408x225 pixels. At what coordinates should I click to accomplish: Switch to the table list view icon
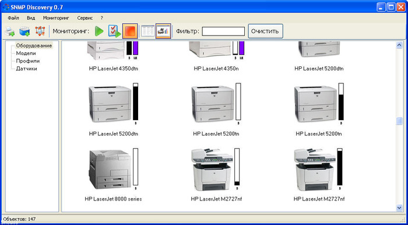[147, 31]
